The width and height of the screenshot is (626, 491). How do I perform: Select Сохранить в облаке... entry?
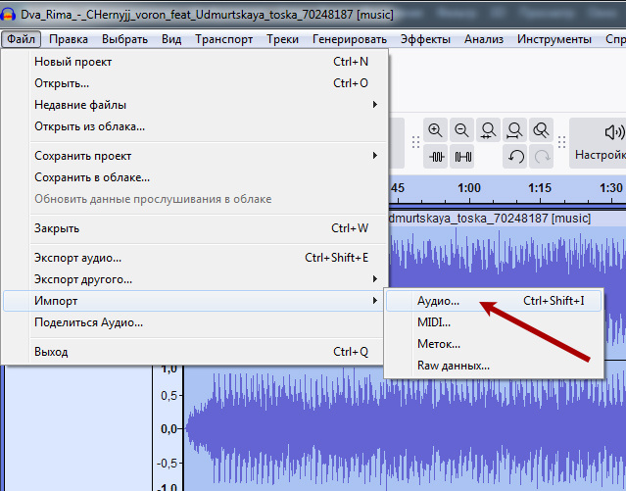click(194, 177)
